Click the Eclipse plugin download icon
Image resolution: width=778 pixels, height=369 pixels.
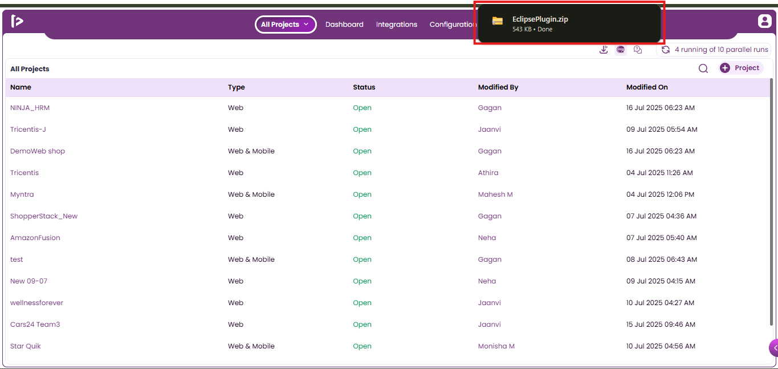(x=621, y=50)
